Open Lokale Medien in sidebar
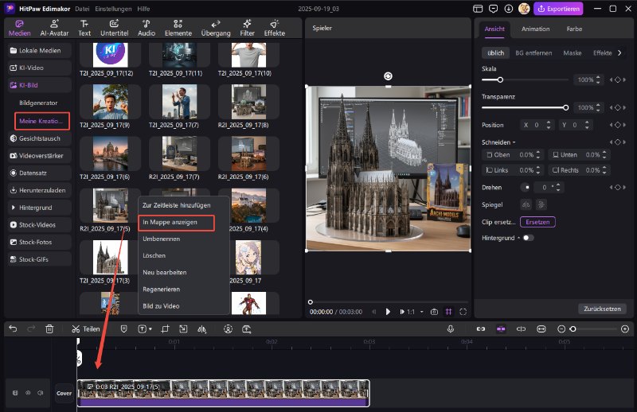The height and width of the screenshot is (412, 637). click(x=39, y=50)
